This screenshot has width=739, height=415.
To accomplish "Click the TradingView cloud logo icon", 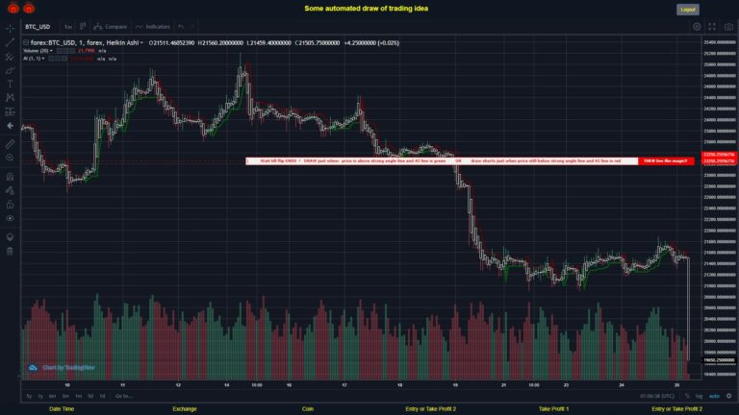I will 33,368.
